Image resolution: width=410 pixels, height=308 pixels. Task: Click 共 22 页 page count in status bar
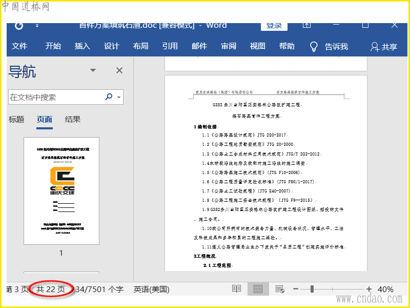51,290
